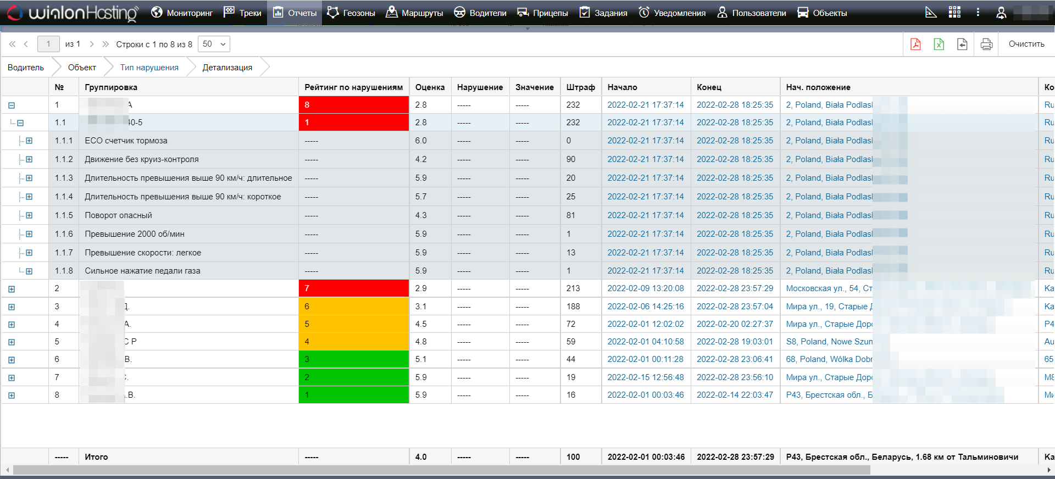Click red rating cell with value 7
Image resolution: width=1055 pixels, height=479 pixels.
pyautogui.click(x=353, y=288)
